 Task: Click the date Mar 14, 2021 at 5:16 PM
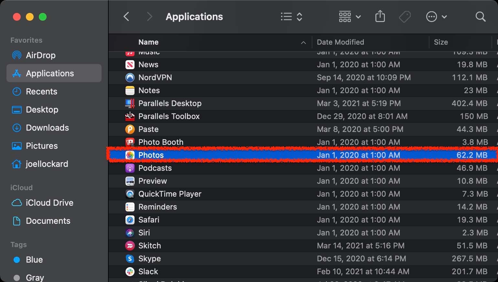pyautogui.click(x=361, y=246)
